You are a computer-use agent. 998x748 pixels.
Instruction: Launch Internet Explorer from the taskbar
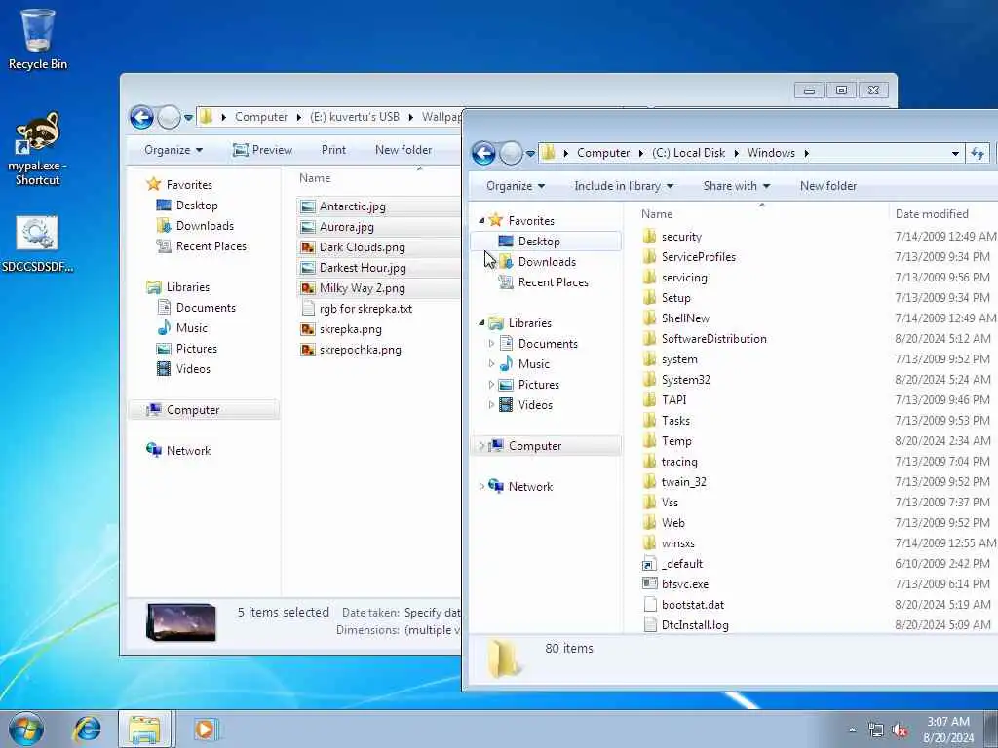pos(87,729)
